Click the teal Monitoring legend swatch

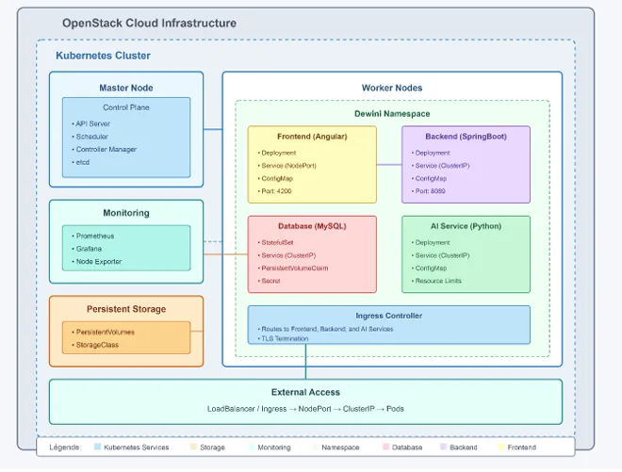pyautogui.click(x=252, y=447)
